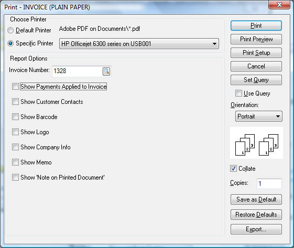Focus the Copies input field
Screen dimensions: 294x248
point(269,184)
